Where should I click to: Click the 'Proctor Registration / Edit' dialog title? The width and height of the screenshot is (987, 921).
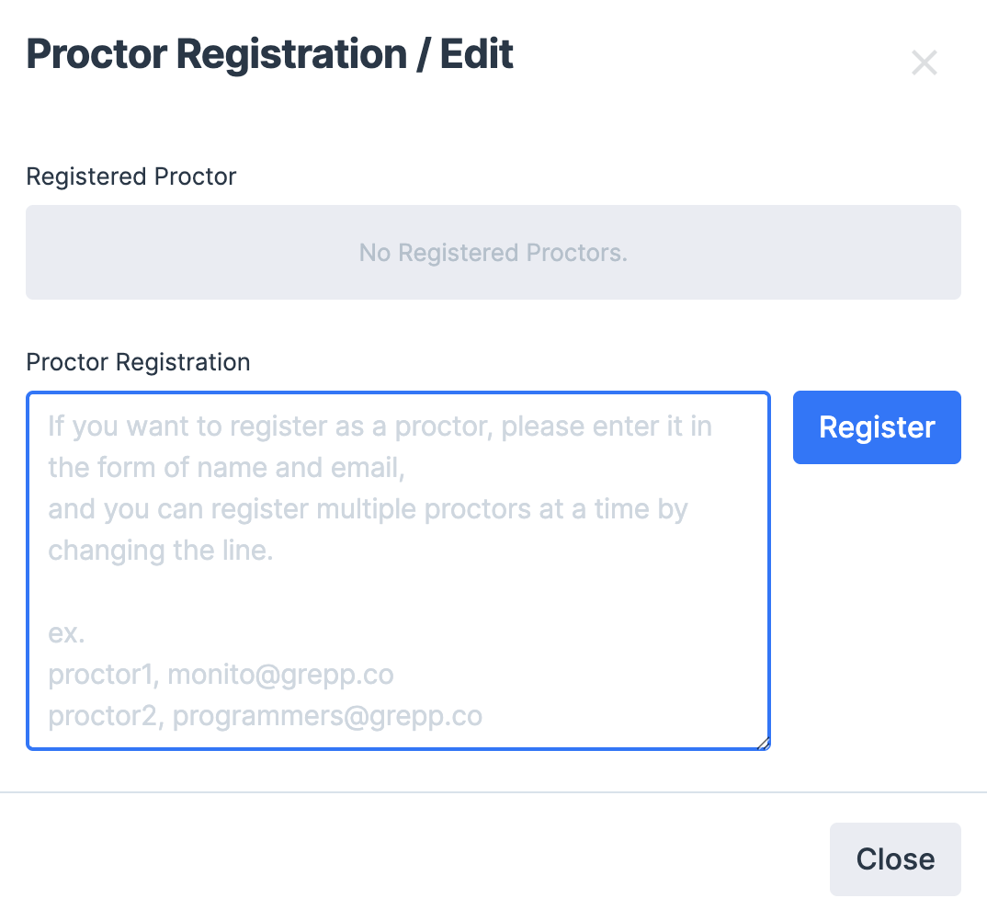click(x=269, y=54)
